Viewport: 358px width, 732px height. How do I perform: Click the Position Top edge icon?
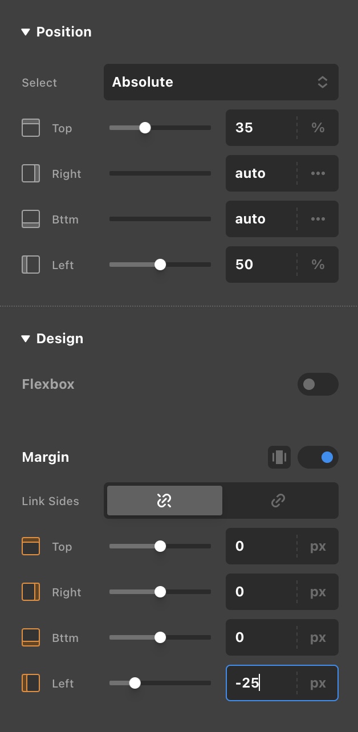click(x=31, y=128)
